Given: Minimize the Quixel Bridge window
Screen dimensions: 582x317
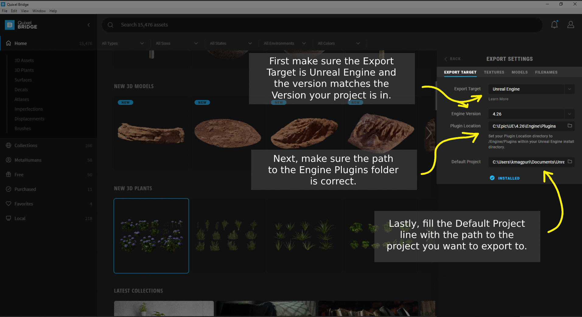Looking at the screenshot, I should [x=547, y=4].
